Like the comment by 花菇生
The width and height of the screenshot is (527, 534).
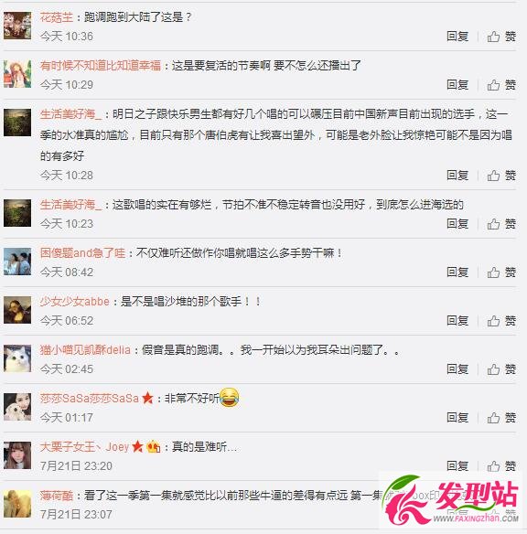pos(501,36)
